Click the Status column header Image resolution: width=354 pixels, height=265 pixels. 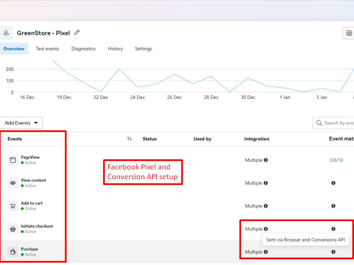150,139
